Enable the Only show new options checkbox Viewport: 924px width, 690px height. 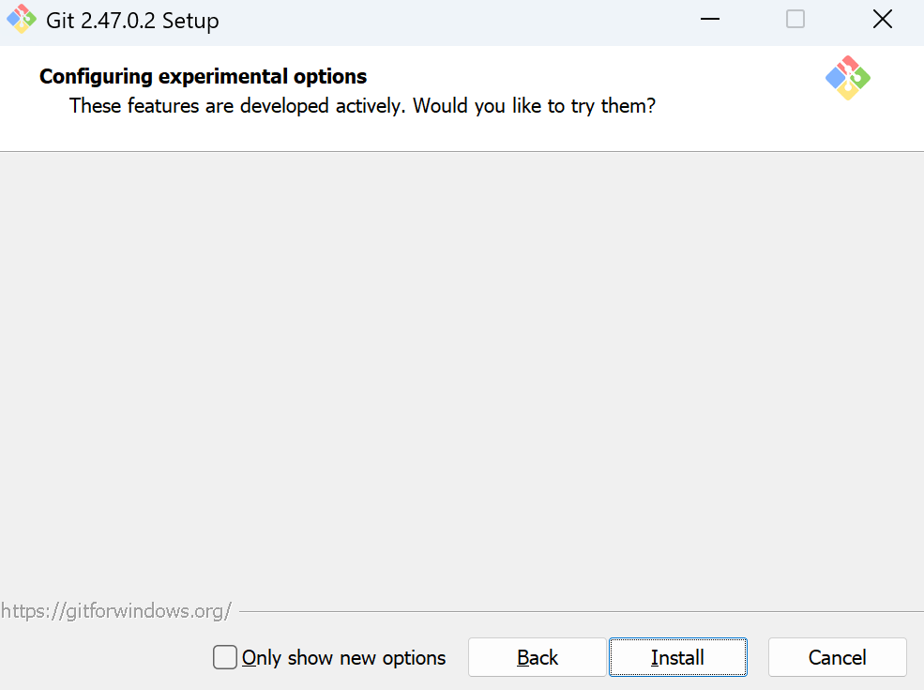tap(225, 657)
